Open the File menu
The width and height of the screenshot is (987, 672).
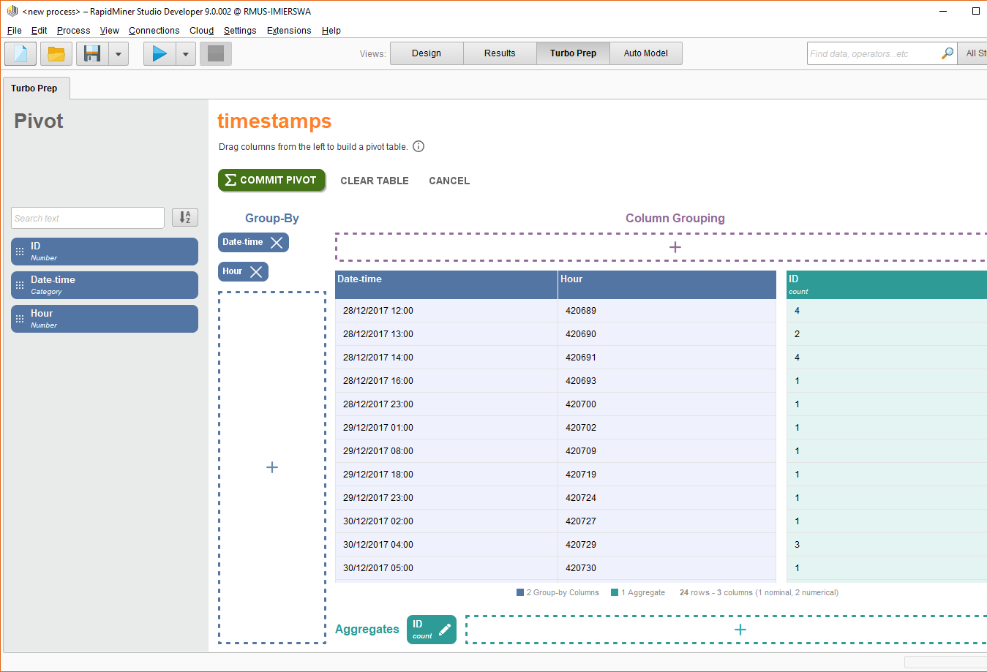pyautogui.click(x=15, y=31)
